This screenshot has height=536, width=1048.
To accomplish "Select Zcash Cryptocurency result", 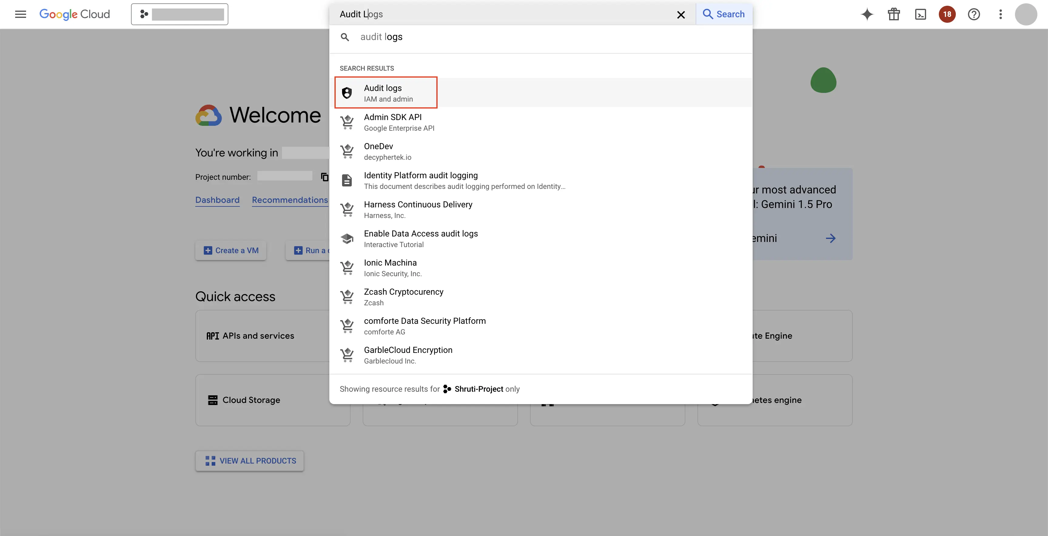I will 541,297.
